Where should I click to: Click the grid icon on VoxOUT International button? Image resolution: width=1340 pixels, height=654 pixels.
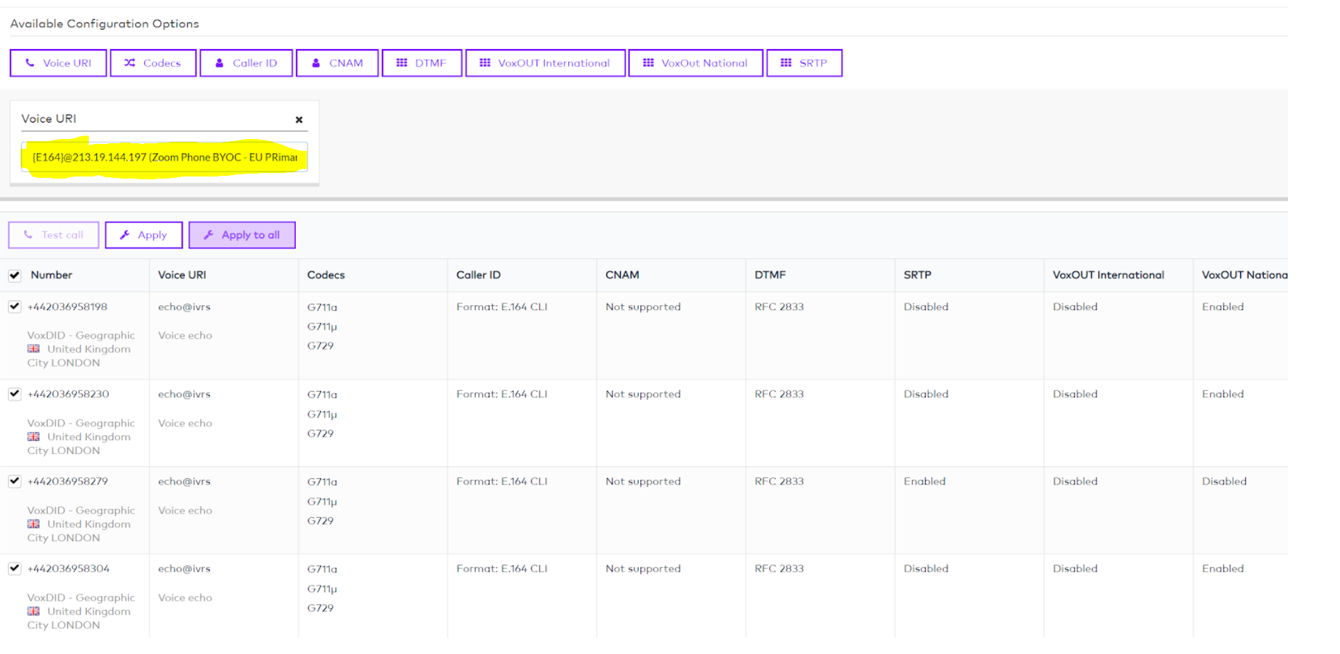pyautogui.click(x=485, y=63)
